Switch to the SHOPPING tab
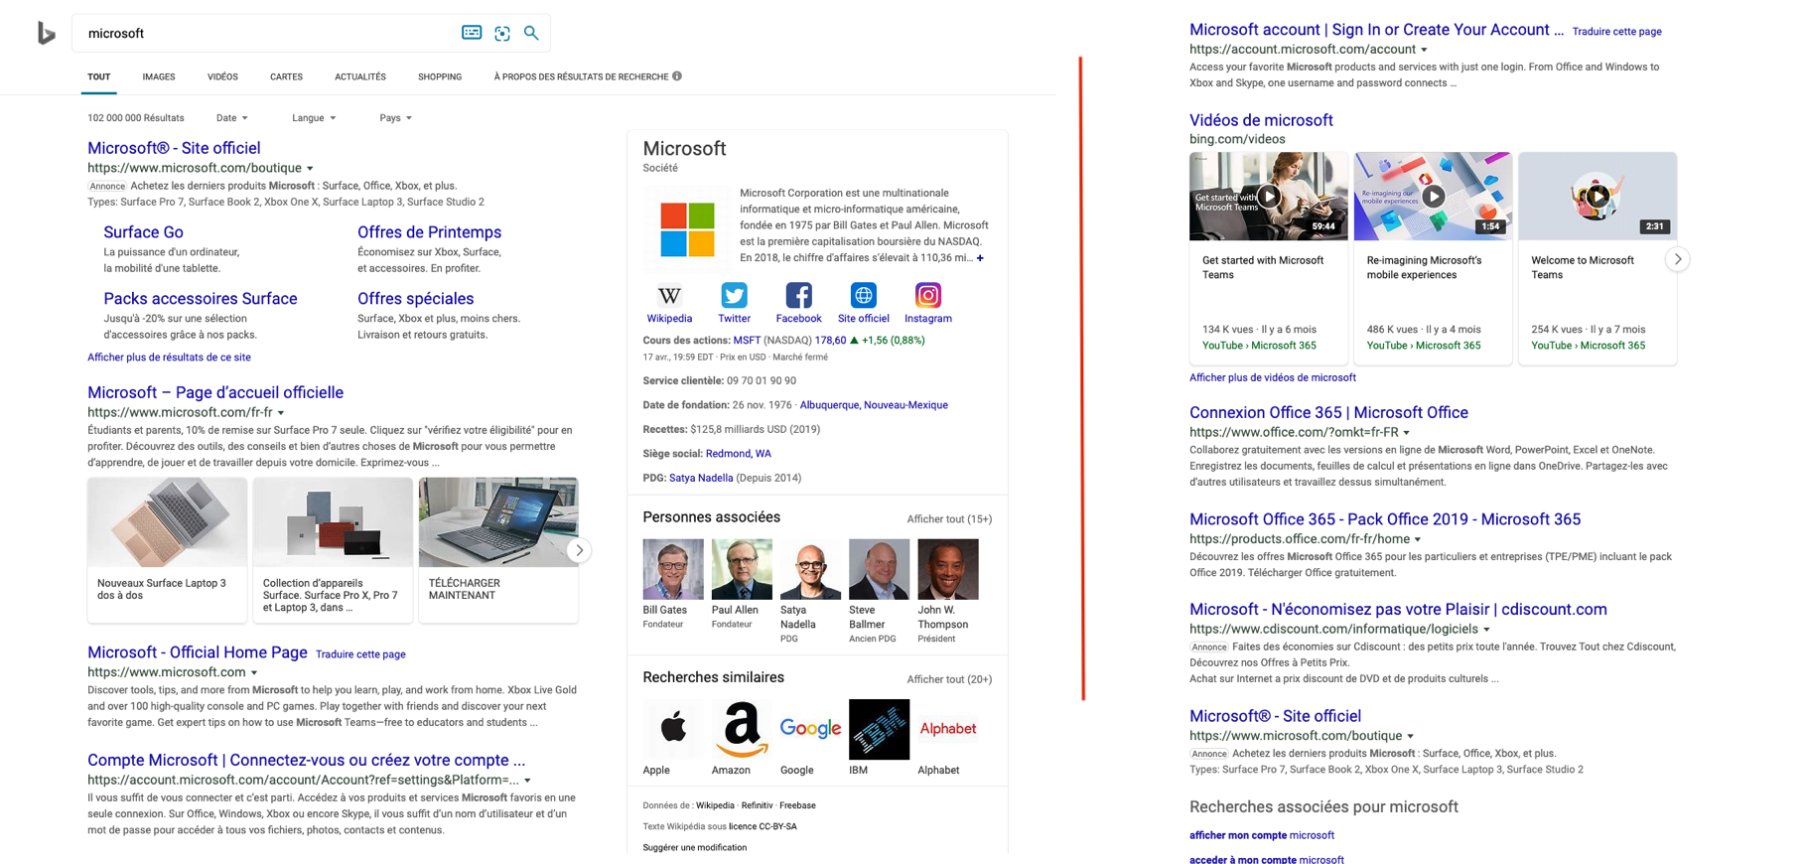The image size is (1806, 864). 440,76
